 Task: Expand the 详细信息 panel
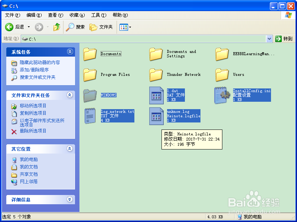pos(70,199)
